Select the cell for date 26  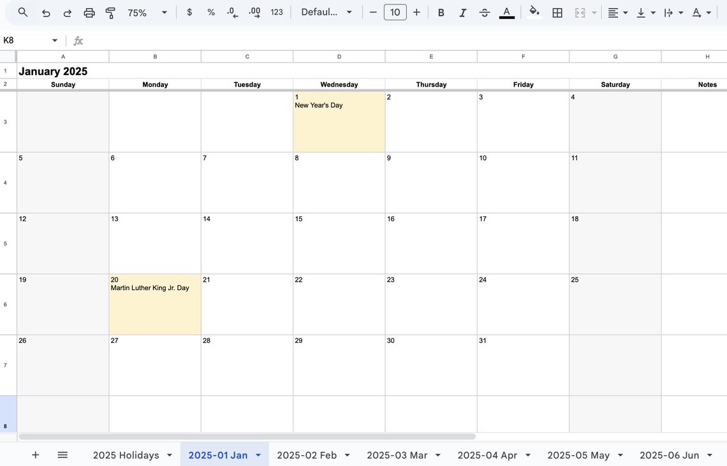pos(63,365)
